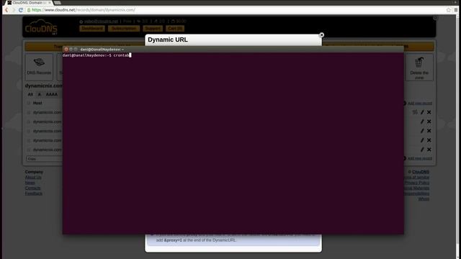461x259 pixels.
Task: Click Add new record above the table
Action: [x=419, y=104]
